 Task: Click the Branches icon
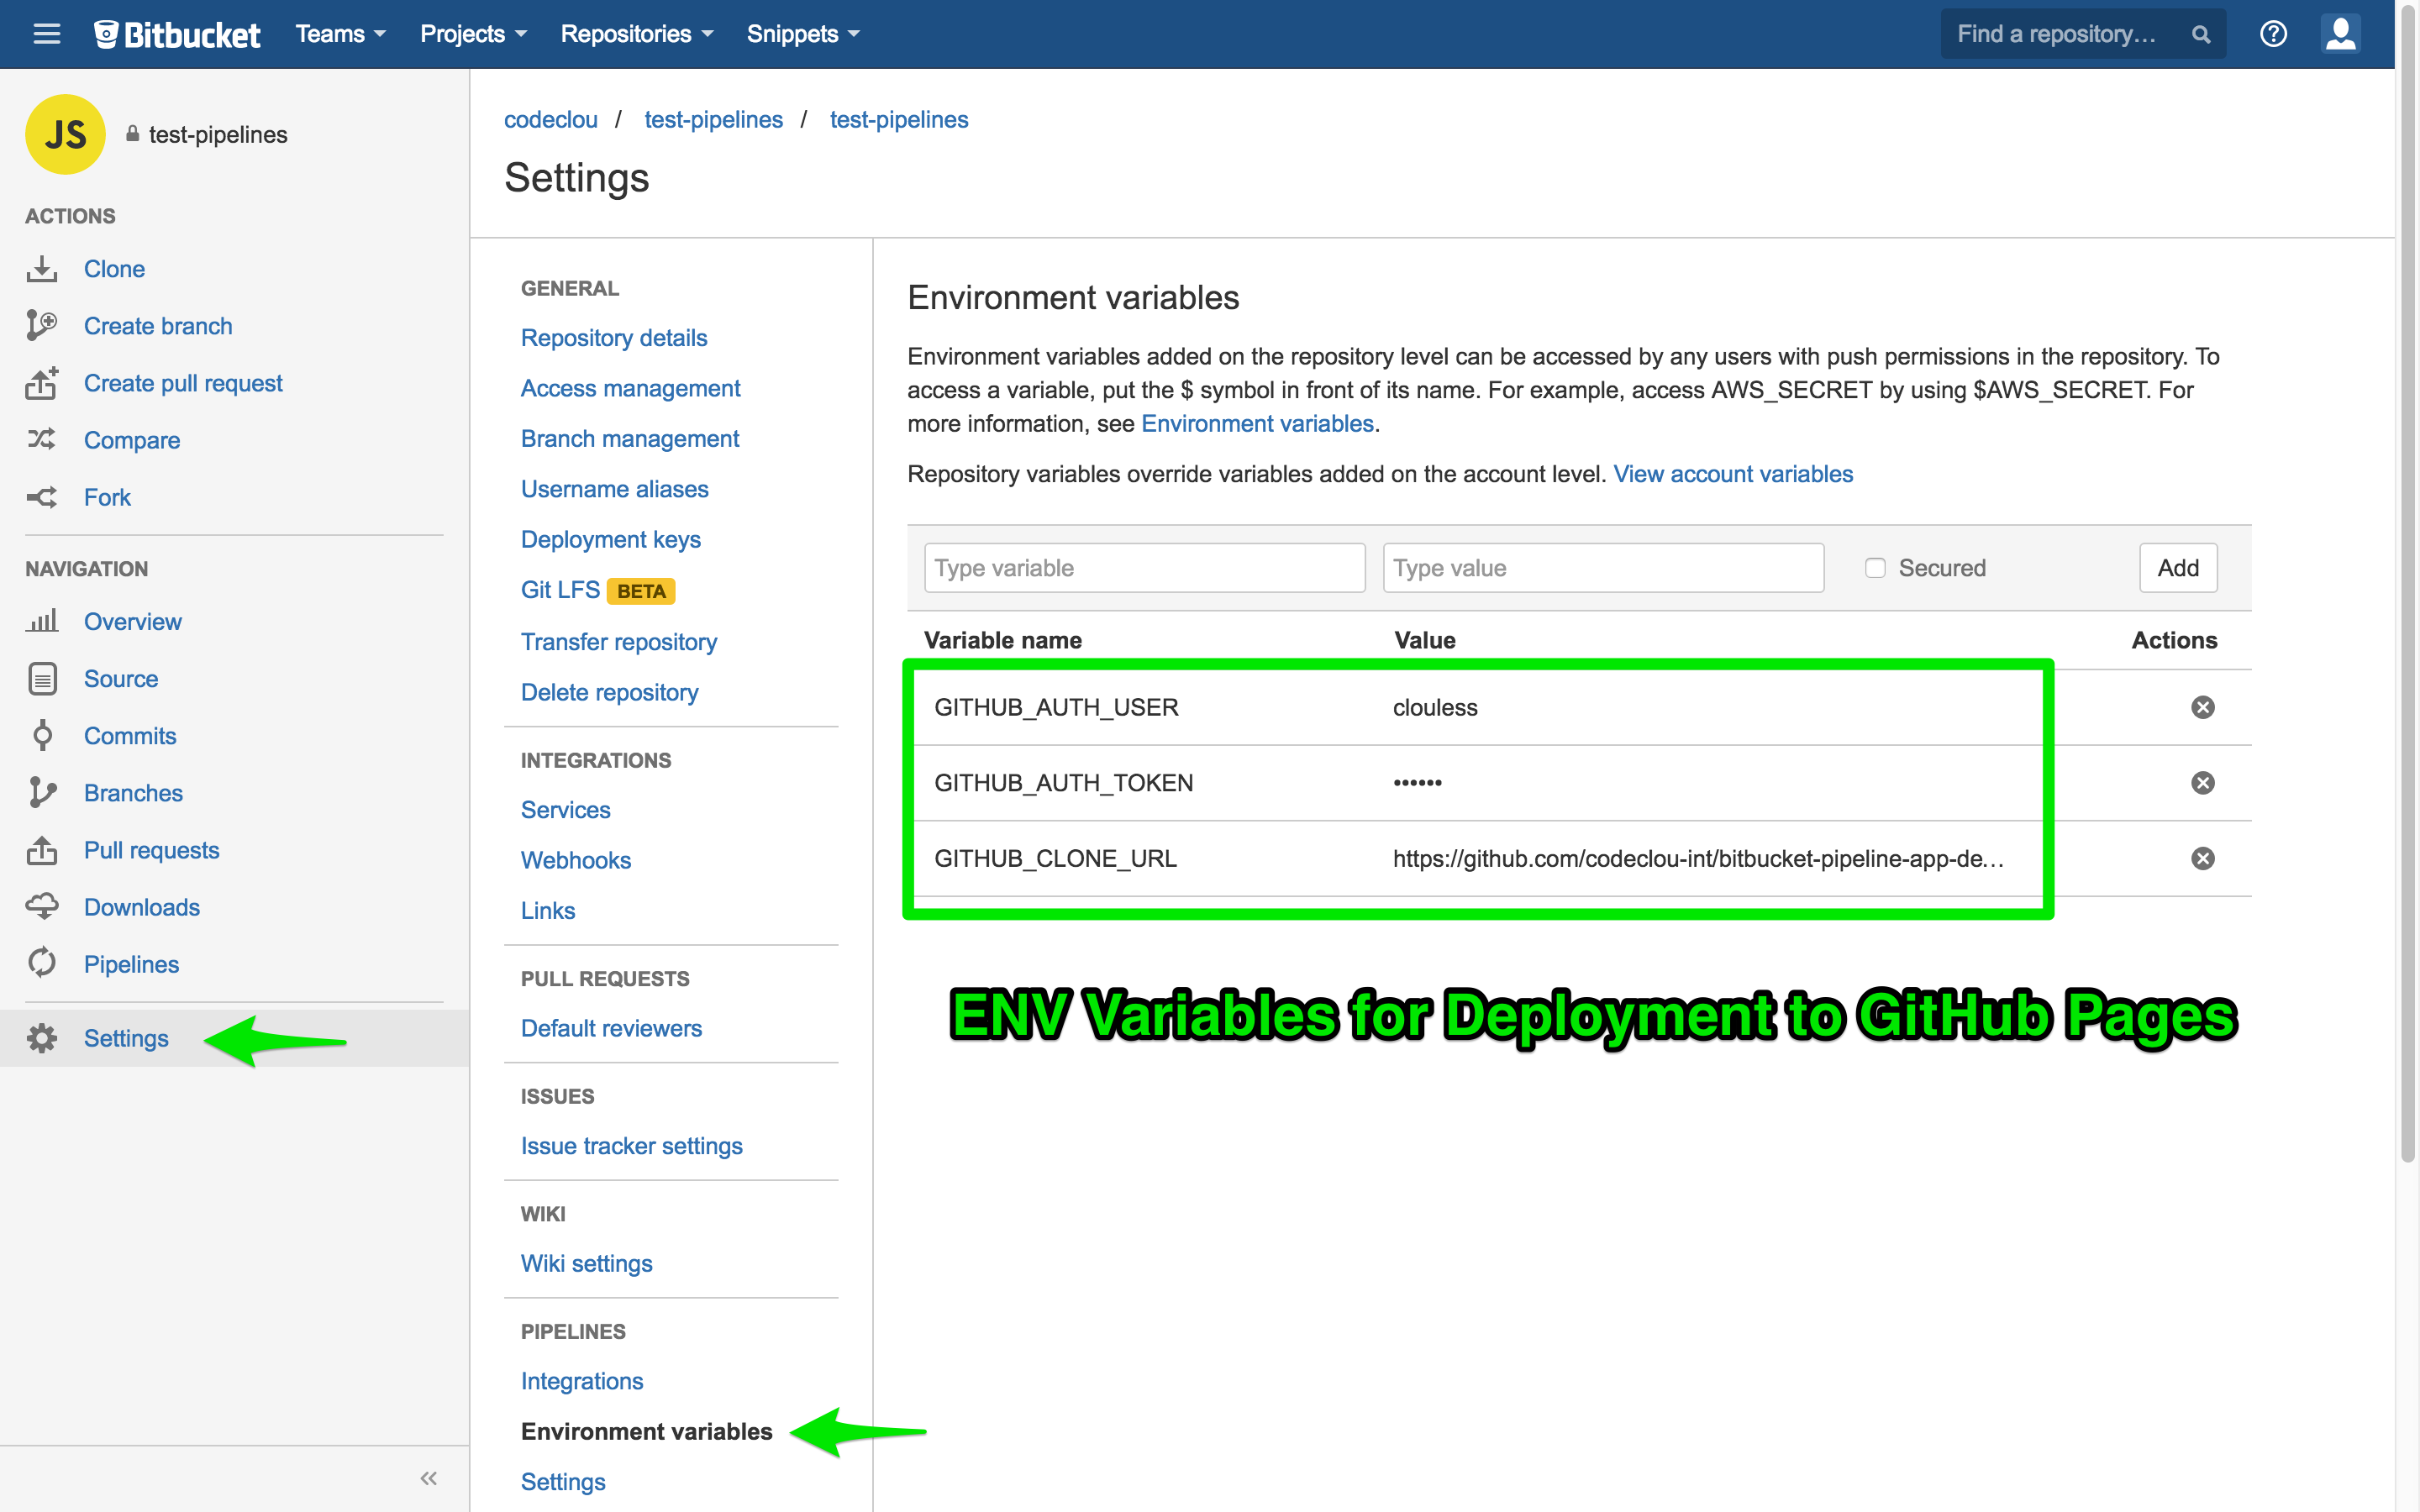[41, 792]
